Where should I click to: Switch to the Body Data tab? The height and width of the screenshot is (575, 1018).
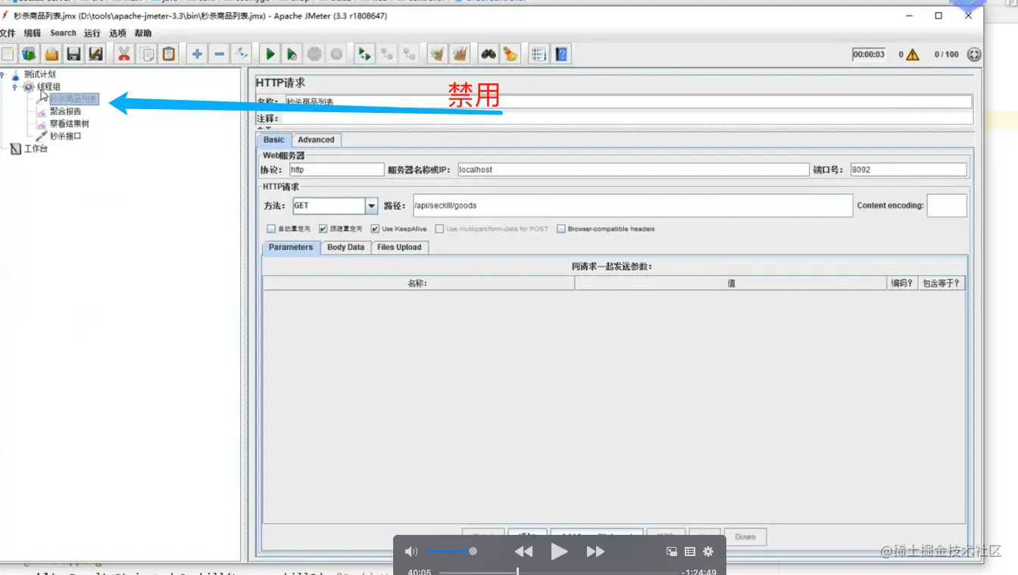[345, 248]
